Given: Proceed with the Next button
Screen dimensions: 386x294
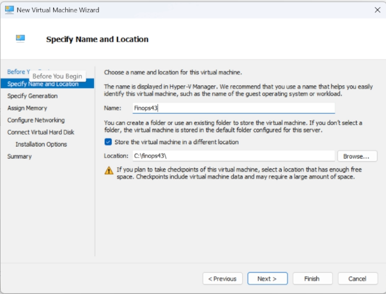Looking at the screenshot, I should point(267,279).
